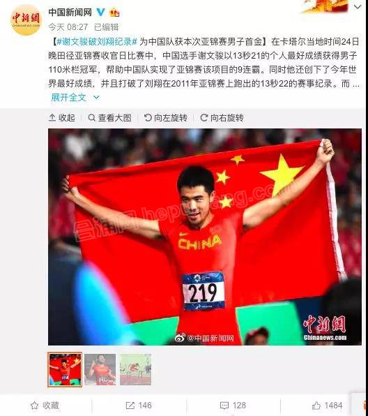This screenshot has width=368, height=416.
Task: Click the 中国新闻网 avatar logo
Action: (26, 20)
